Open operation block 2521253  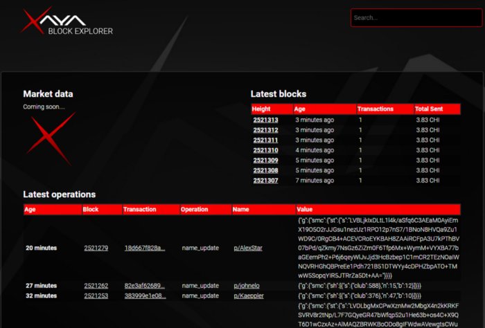(x=96, y=295)
